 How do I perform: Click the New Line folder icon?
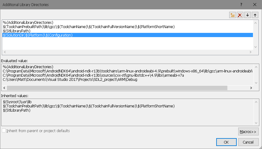pos(232,15)
